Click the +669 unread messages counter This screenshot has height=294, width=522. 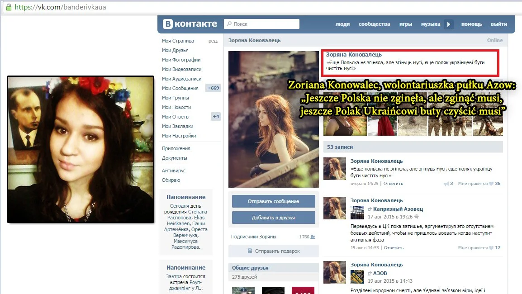(x=213, y=88)
